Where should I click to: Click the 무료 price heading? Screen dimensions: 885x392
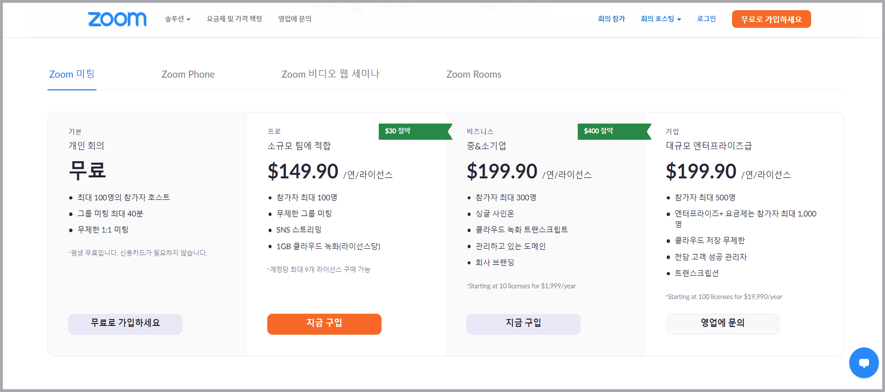(88, 170)
